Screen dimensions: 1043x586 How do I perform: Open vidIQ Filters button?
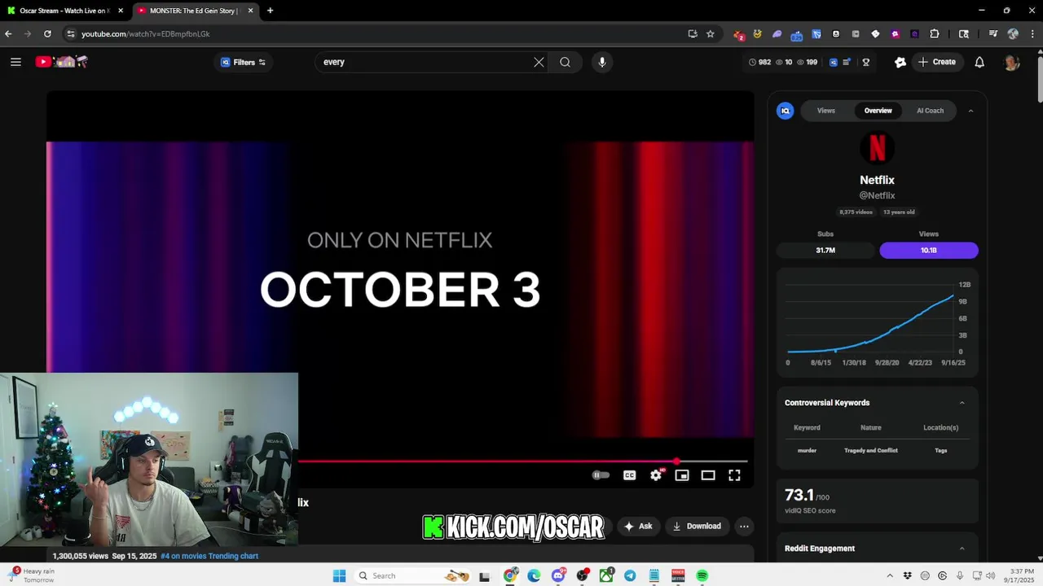click(x=243, y=62)
